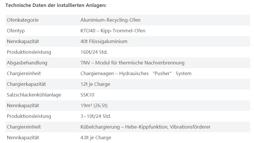Click the 'Aluminium-Recycling-Ofen' value cell

point(110,20)
